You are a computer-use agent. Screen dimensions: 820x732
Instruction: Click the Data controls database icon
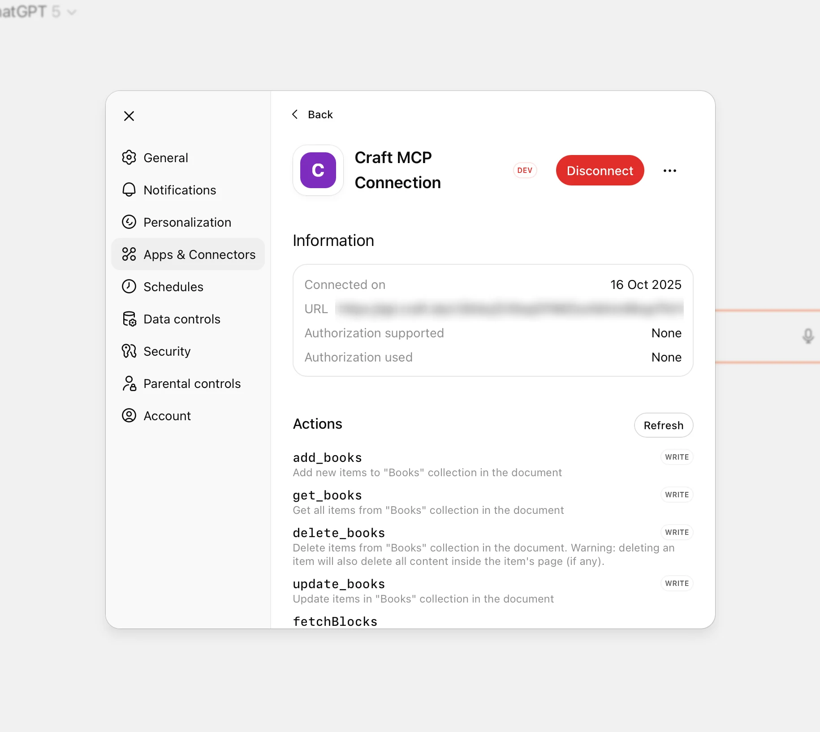pyautogui.click(x=129, y=319)
